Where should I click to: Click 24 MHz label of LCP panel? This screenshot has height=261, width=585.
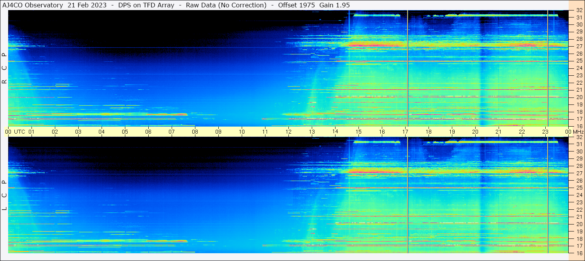click(579, 195)
